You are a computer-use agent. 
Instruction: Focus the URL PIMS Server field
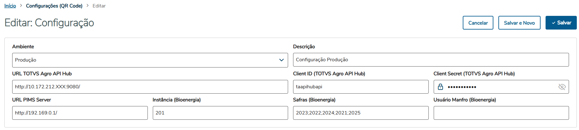80,113
